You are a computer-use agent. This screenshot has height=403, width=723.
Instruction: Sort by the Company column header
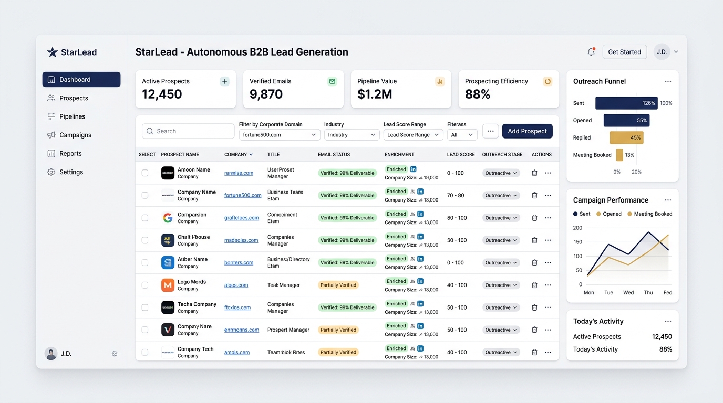tap(239, 155)
